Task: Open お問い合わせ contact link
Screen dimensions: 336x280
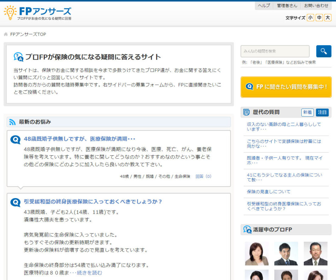Action: (x=316, y=6)
